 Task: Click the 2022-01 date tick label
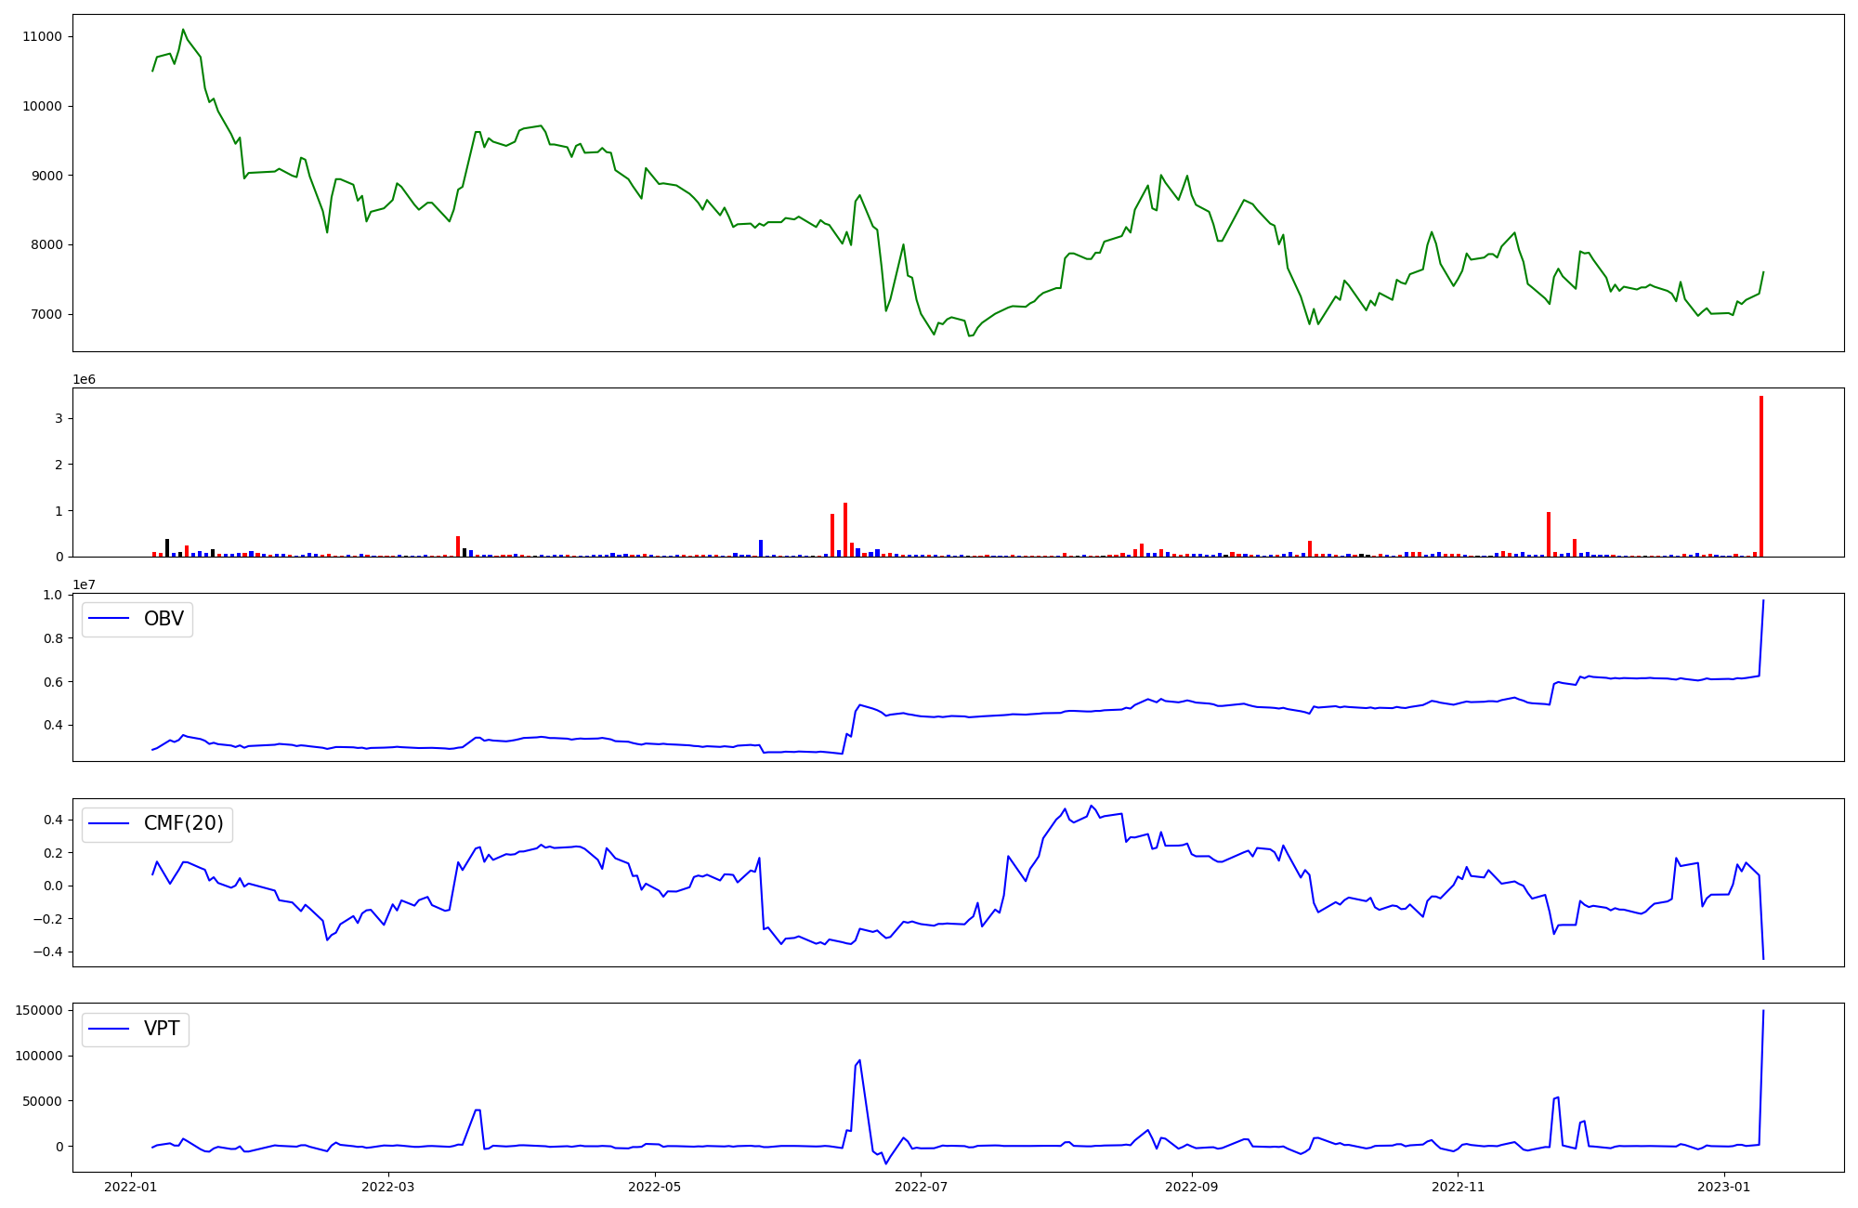131,1187
